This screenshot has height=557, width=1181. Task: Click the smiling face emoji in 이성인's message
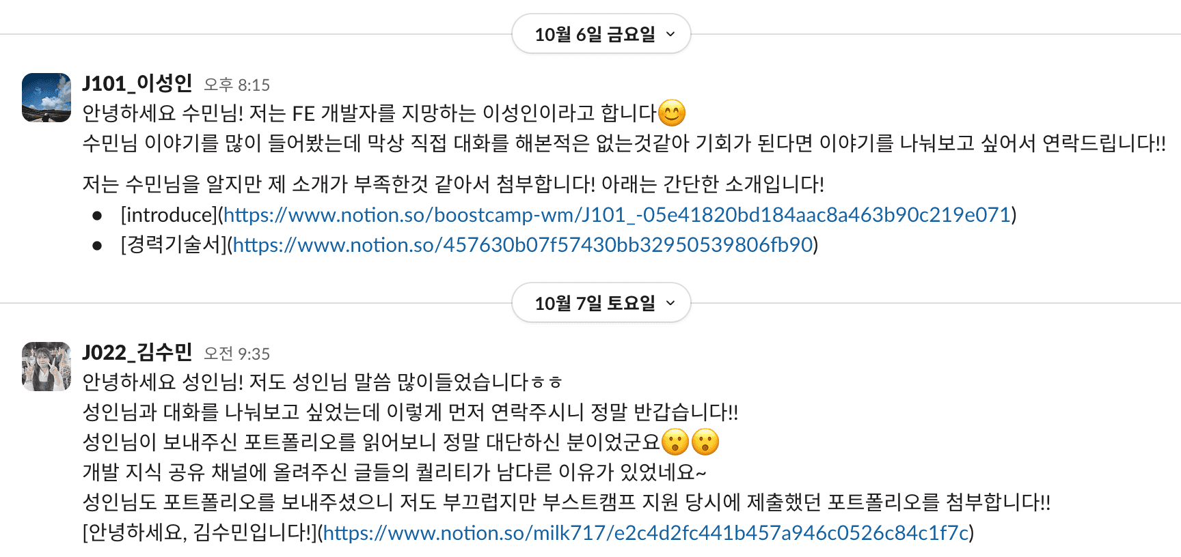point(672,113)
